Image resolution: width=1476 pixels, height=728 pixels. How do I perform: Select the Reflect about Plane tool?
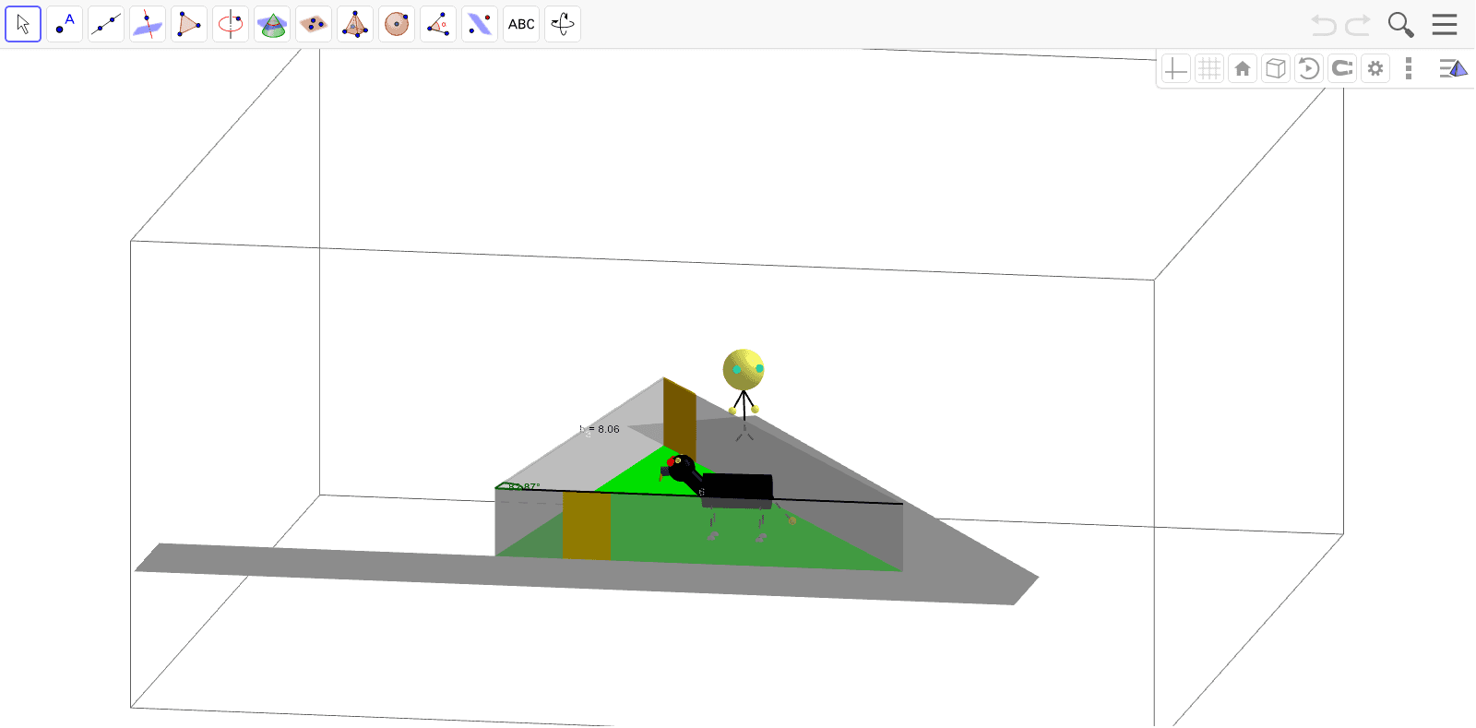(x=480, y=24)
